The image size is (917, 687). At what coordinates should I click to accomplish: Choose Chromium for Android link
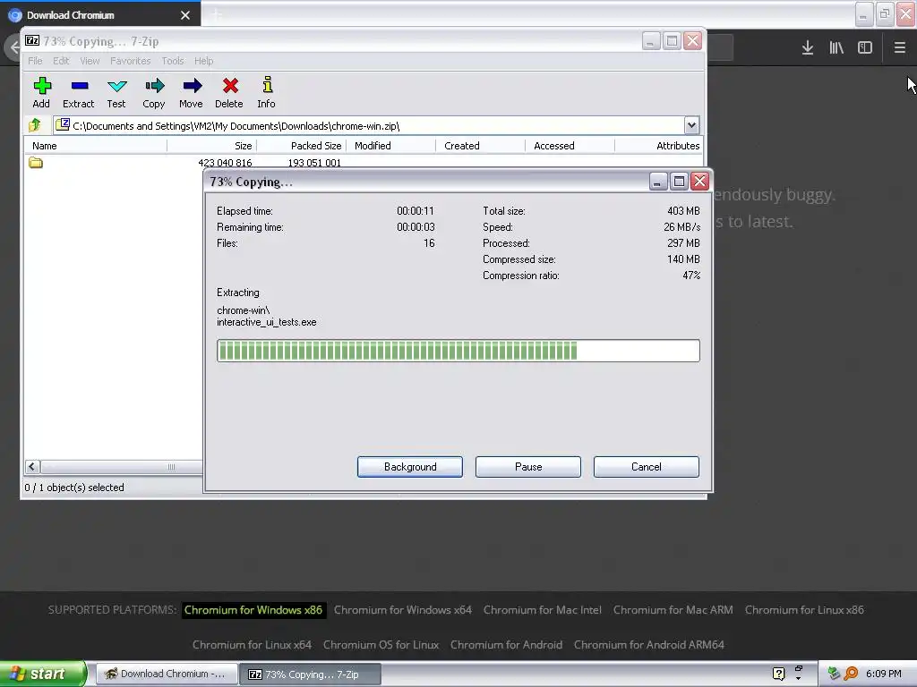coord(507,645)
